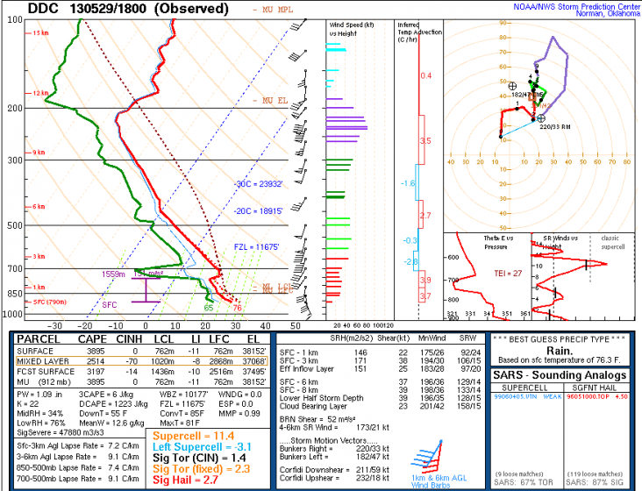Click the SigSevere = 47880 m3/s3 value

[x=61, y=432]
